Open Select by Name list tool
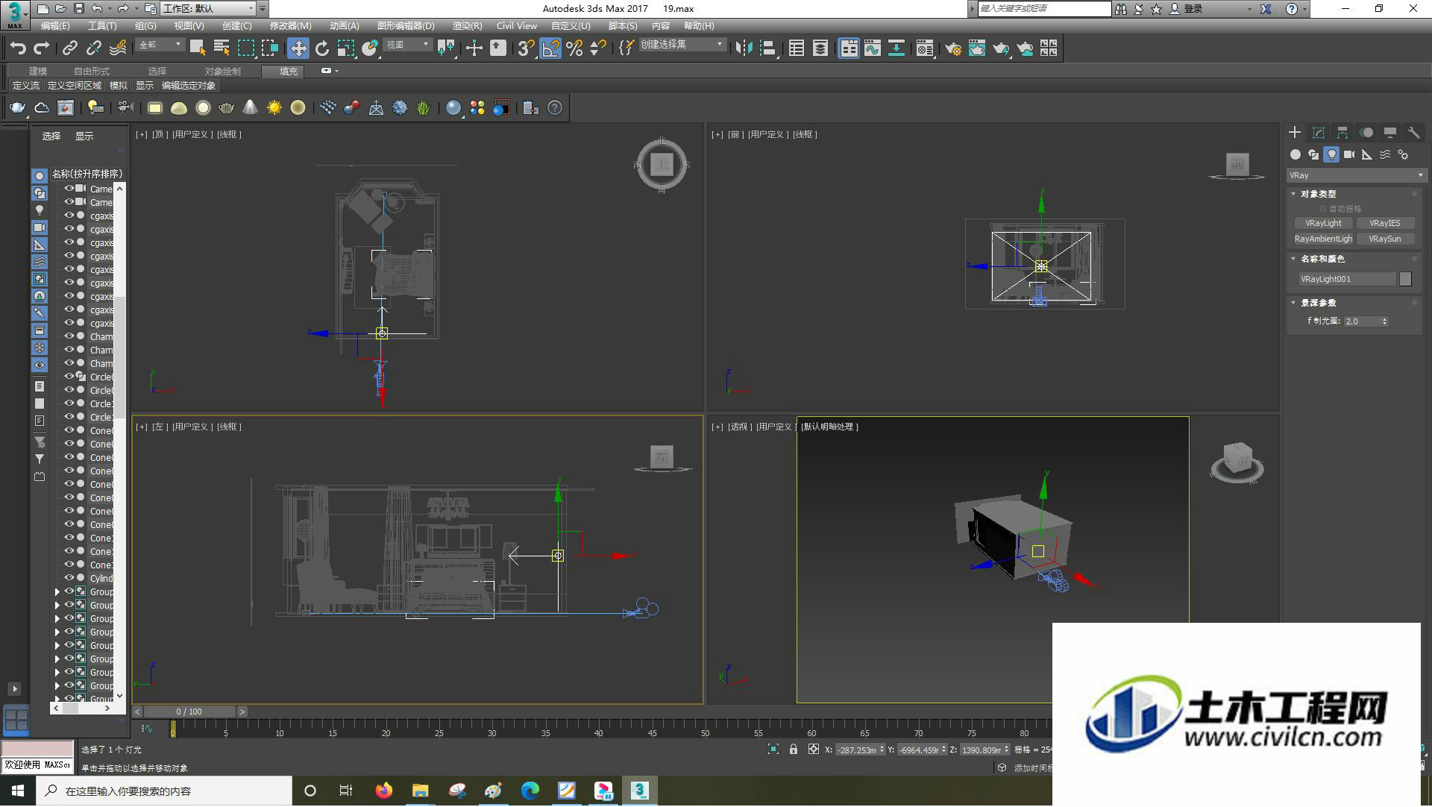This screenshot has height=807, width=1432. point(222,48)
